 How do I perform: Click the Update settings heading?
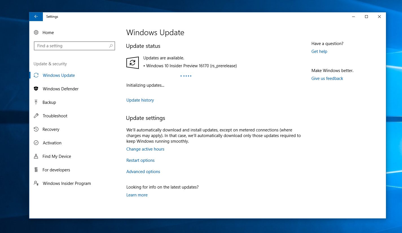point(146,118)
